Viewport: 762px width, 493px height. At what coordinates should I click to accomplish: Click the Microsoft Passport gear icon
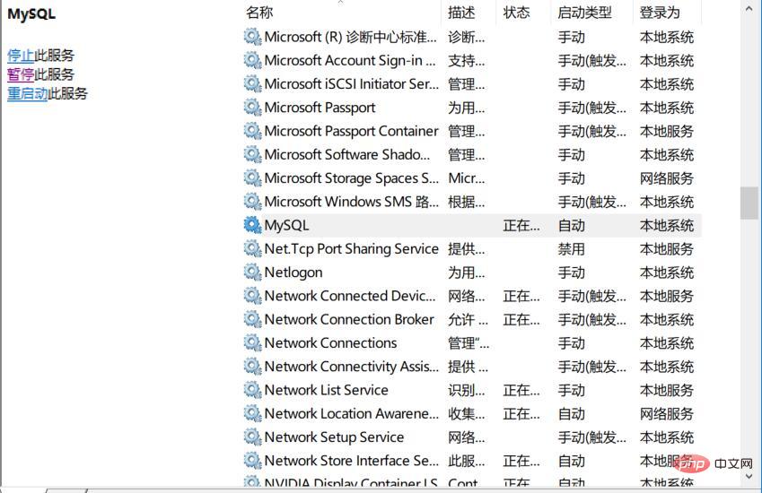253,107
